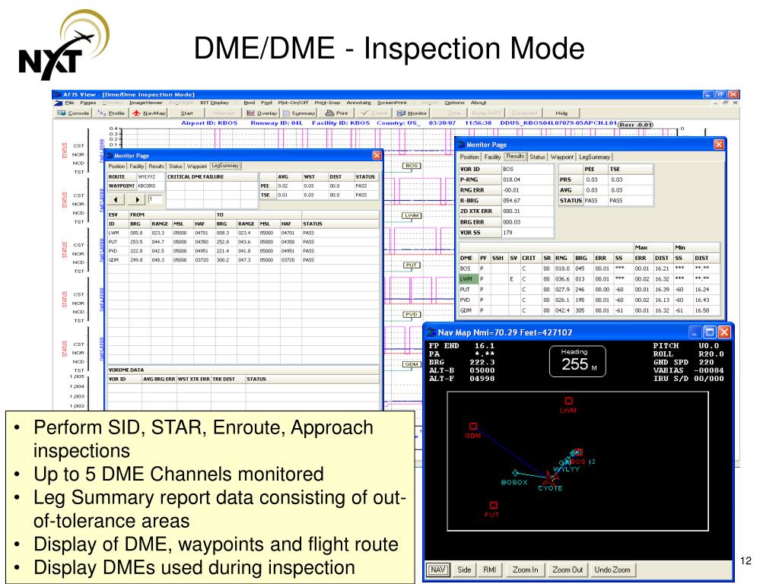Open the BIT Display menu
The image size is (779, 584).
point(214,103)
